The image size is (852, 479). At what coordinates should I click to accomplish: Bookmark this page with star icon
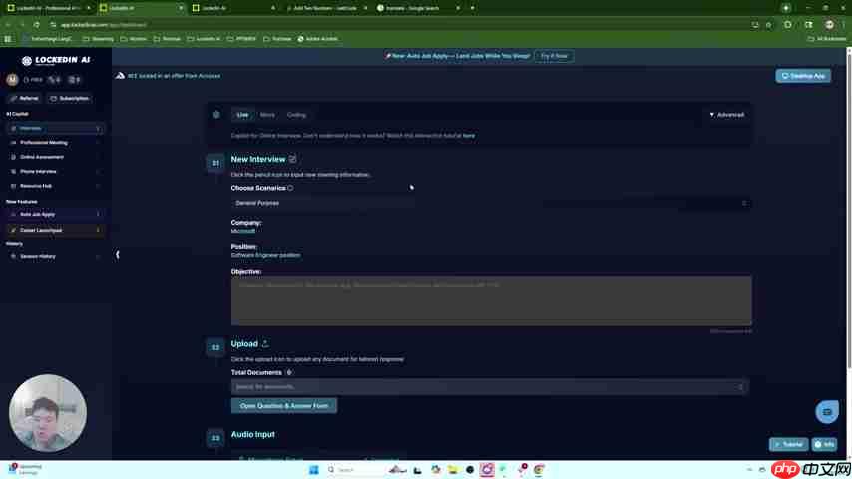coord(768,25)
